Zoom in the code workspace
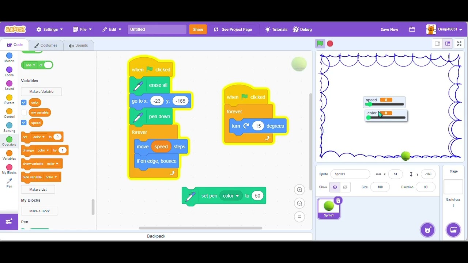This screenshot has width=468, height=263. coord(299,190)
